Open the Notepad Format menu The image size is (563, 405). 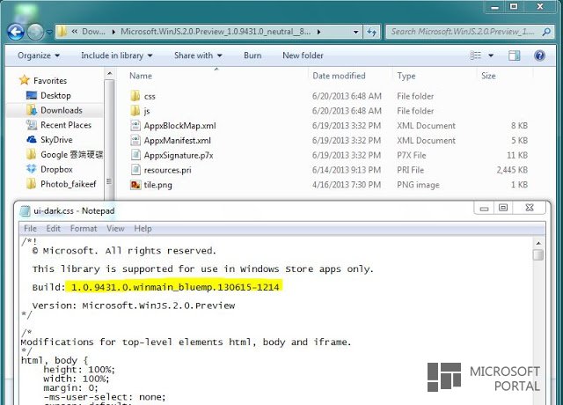(x=84, y=229)
